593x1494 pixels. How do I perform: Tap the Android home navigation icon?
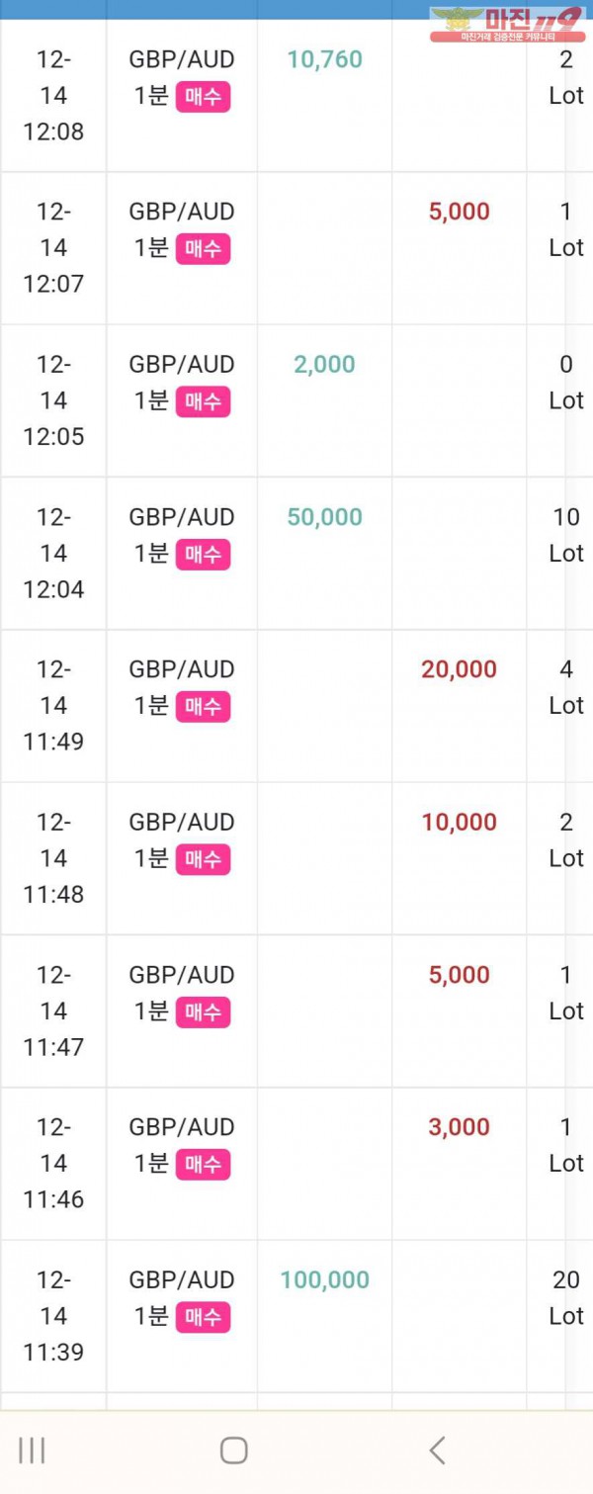coord(233,1450)
